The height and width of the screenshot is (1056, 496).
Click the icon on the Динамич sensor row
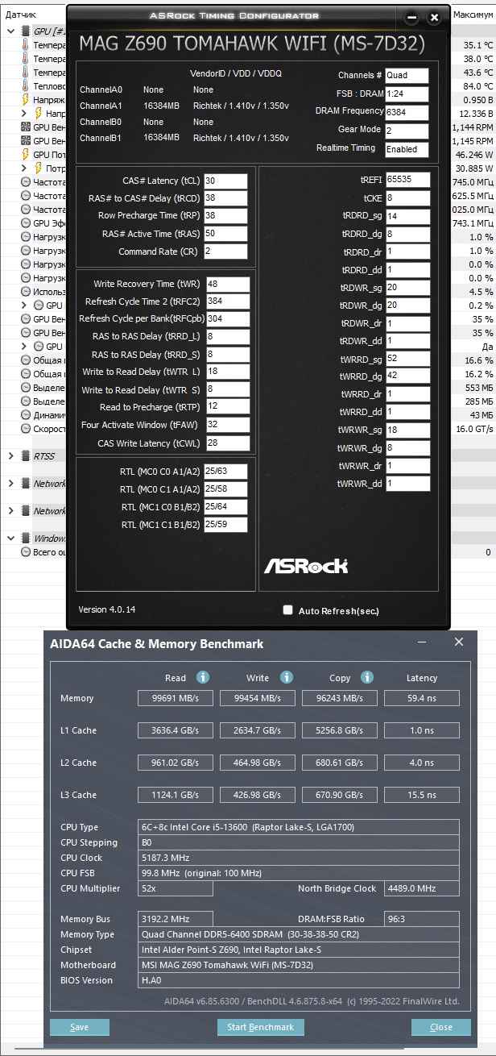[x=25, y=415]
